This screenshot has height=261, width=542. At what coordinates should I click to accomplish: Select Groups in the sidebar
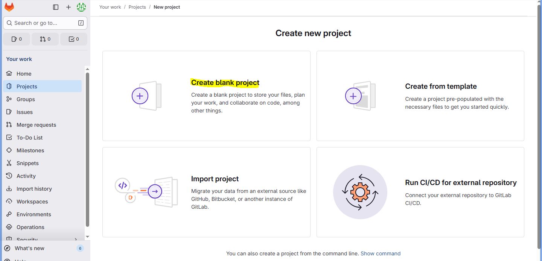point(26,99)
